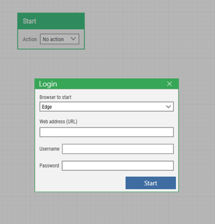Image resolution: width=215 pixels, height=224 pixels.
Task: Click empty grid canvas to deselect blocks
Action: click(144, 45)
